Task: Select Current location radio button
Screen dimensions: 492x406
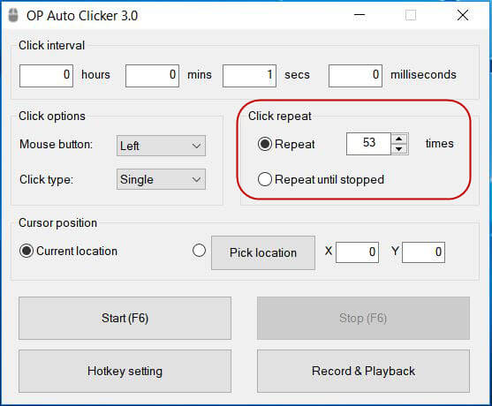Action: pyautogui.click(x=26, y=251)
